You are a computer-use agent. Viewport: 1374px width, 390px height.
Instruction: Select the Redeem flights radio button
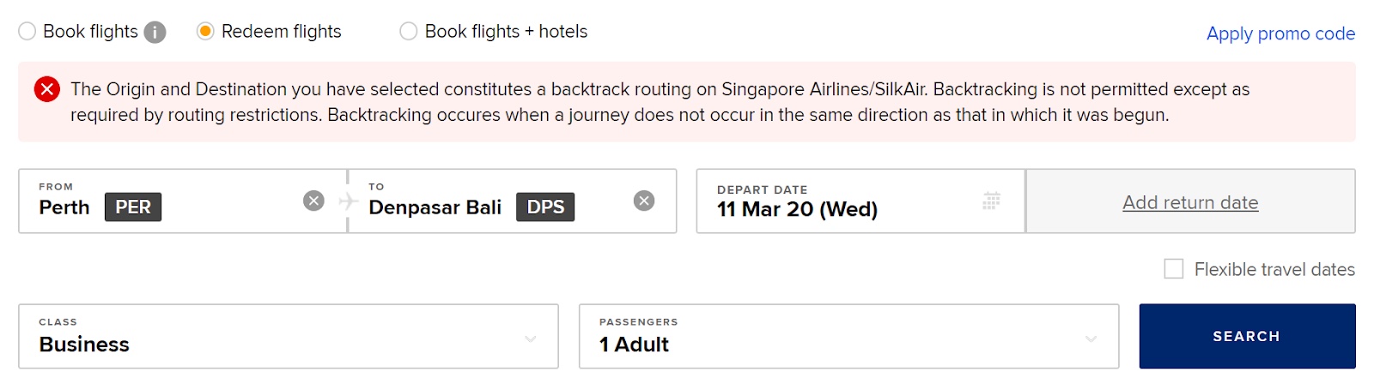[205, 32]
